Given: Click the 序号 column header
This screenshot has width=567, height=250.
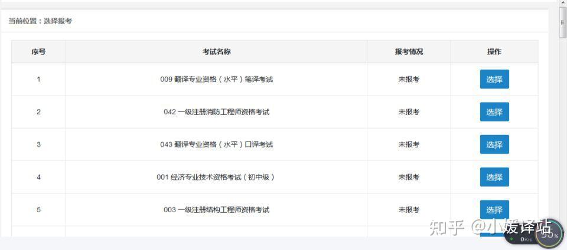Looking at the screenshot, I should [x=38, y=52].
